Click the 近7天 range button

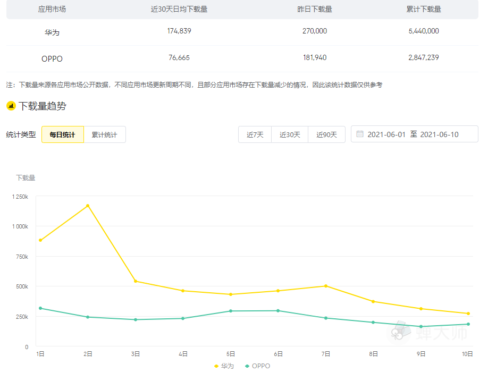(255, 134)
